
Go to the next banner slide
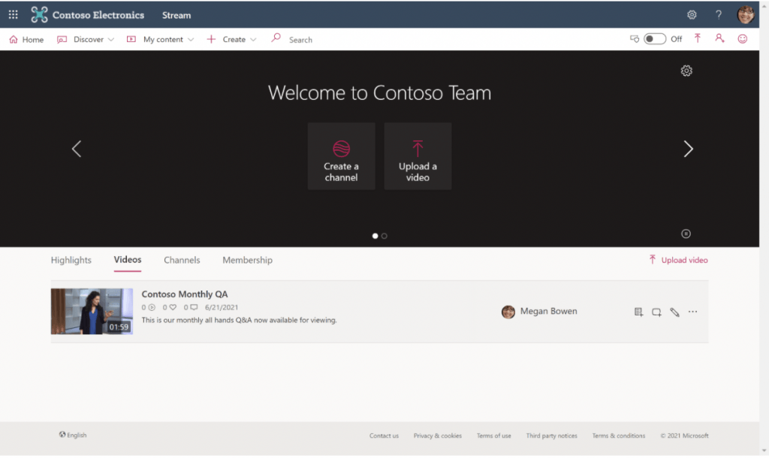[688, 149]
